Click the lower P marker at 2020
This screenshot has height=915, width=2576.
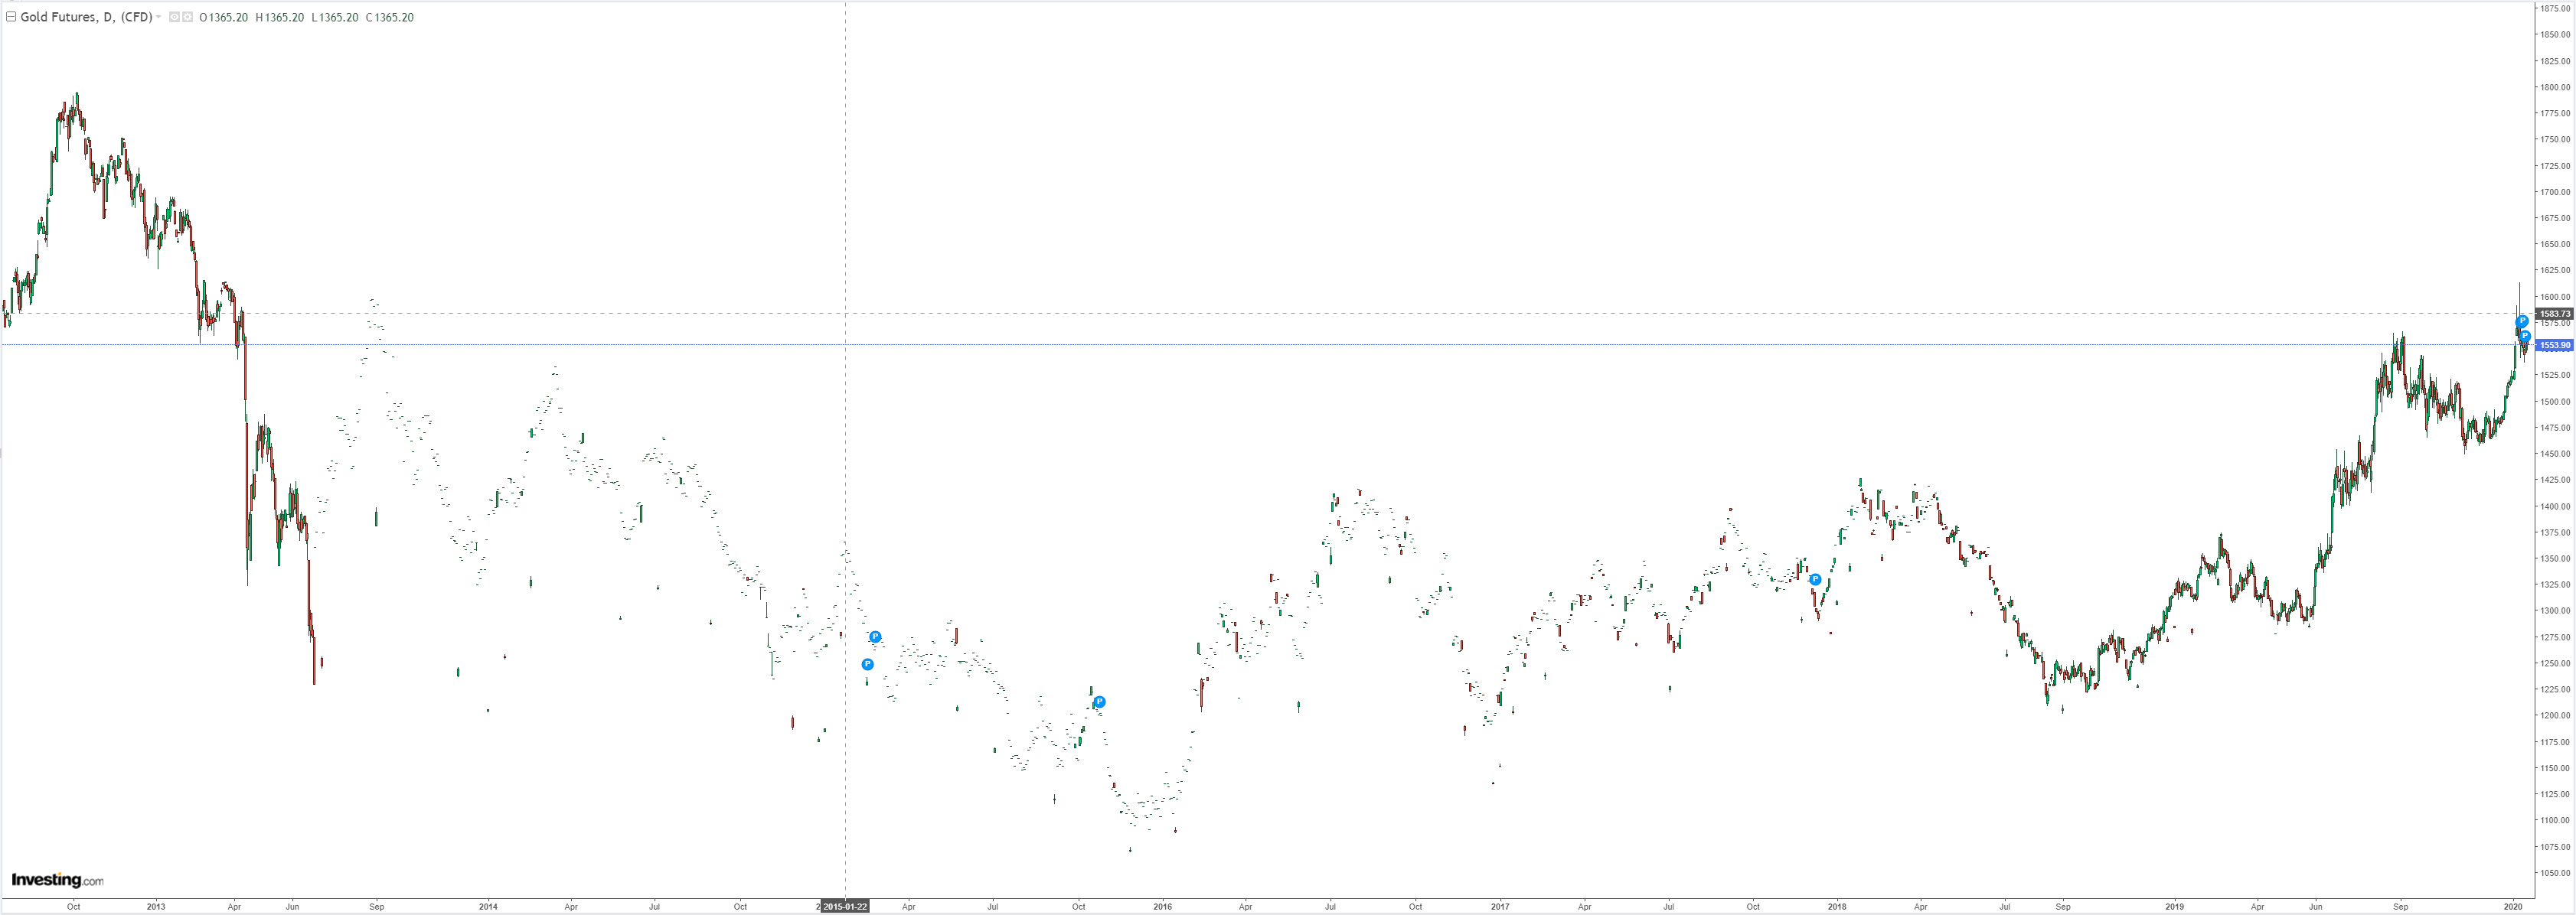click(2524, 336)
